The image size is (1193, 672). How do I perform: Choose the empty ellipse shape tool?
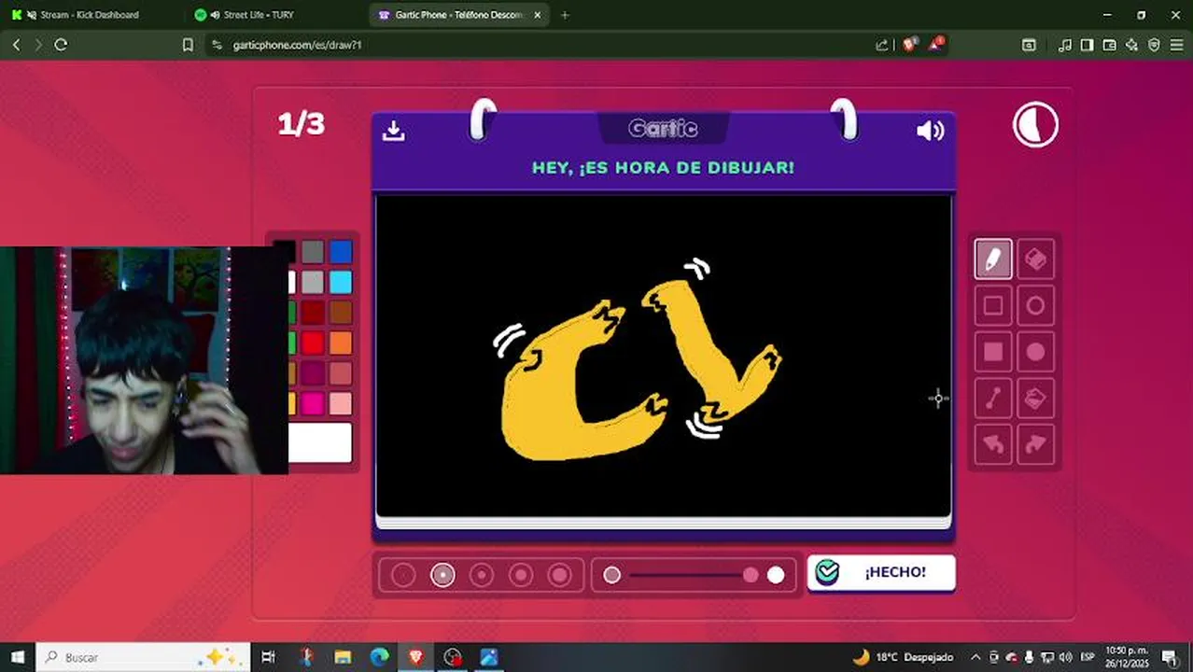[x=1035, y=306]
